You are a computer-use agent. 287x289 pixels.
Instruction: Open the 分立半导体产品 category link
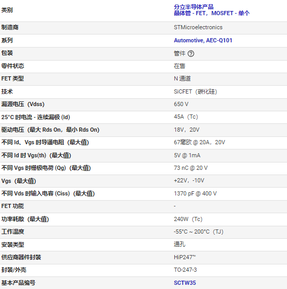click(194, 7)
